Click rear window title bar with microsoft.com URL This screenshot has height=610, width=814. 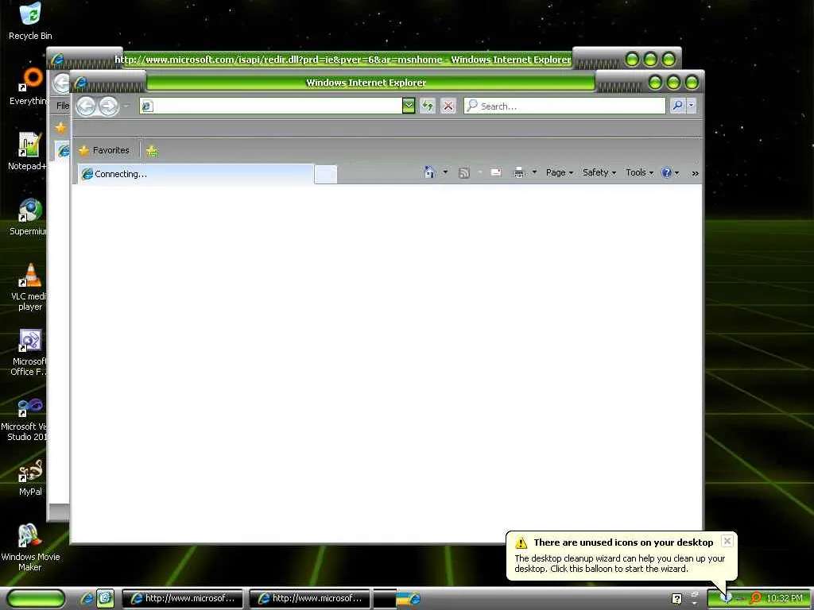click(343, 60)
